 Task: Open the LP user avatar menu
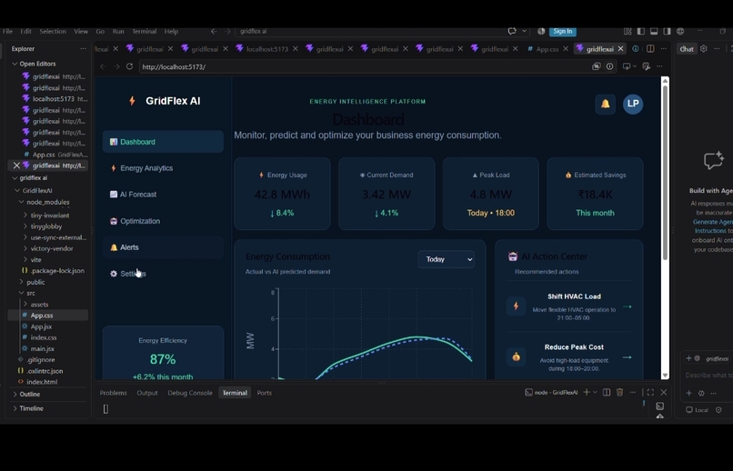click(x=633, y=104)
